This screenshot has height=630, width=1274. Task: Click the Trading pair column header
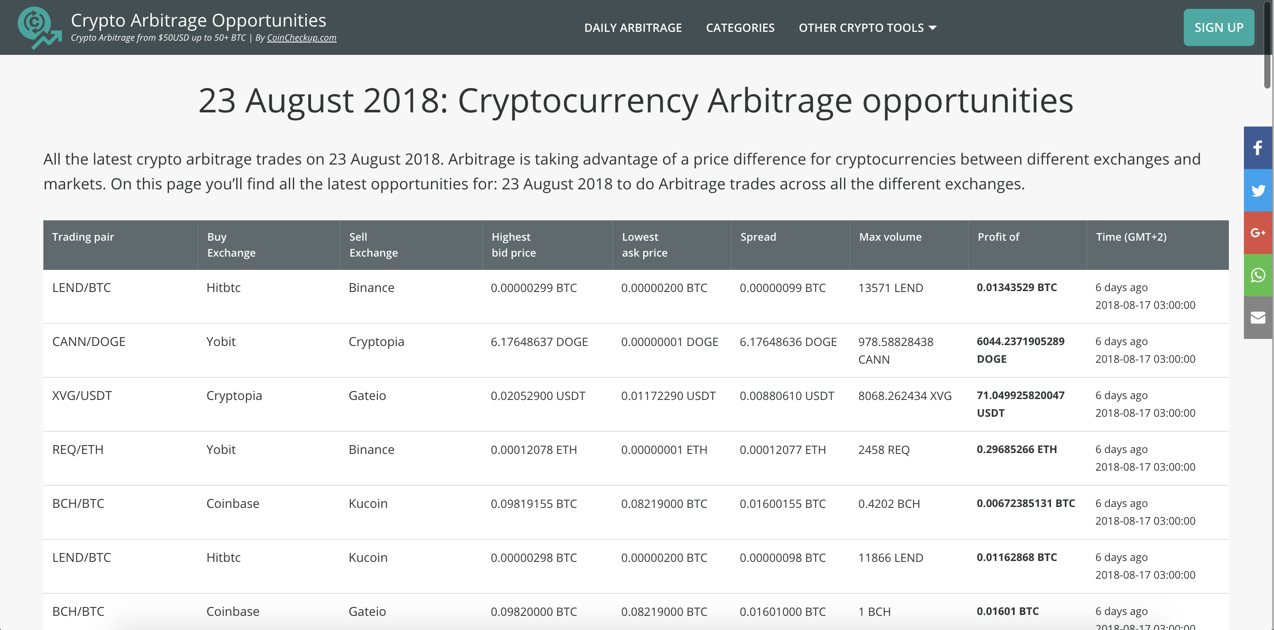tap(83, 237)
